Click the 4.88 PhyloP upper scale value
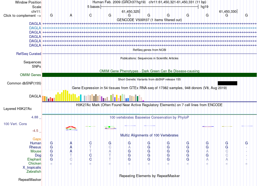This screenshot has width=257, height=186. point(35,117)
